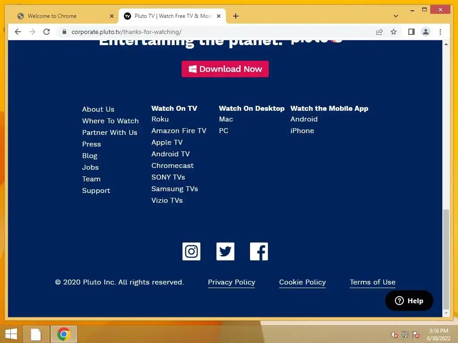Image resolution: width=458 pixels, height=343 pixels.
Task: Click scrollbar down arrow
Action: (446, 313)
